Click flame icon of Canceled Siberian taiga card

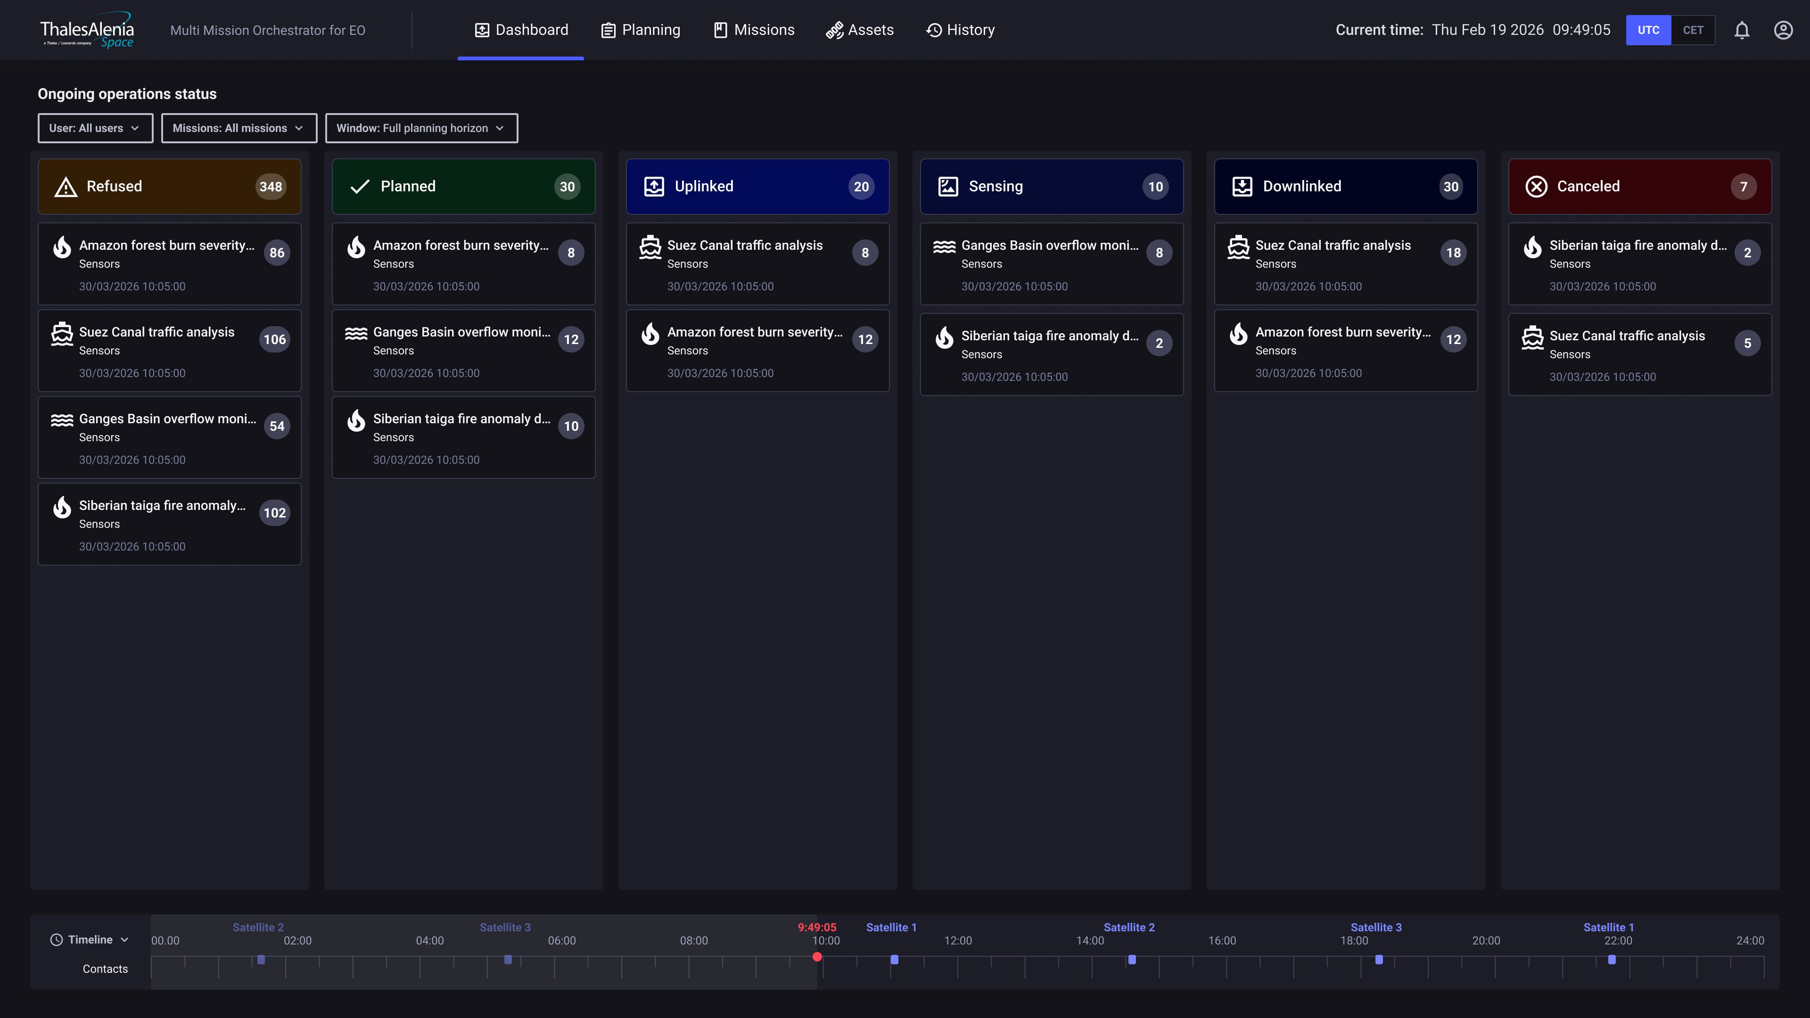(x=1533, y=246)
